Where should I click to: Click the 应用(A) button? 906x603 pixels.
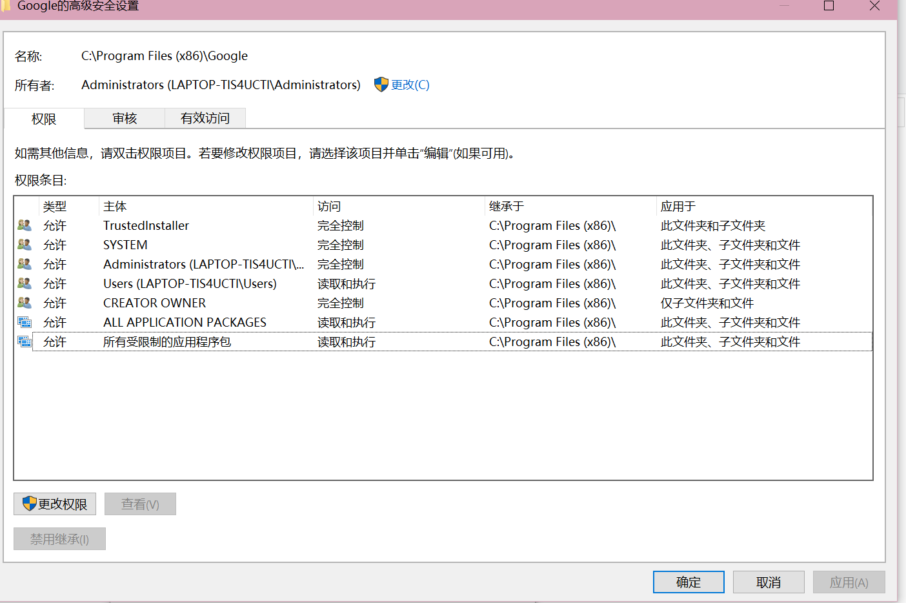(849, 582)
